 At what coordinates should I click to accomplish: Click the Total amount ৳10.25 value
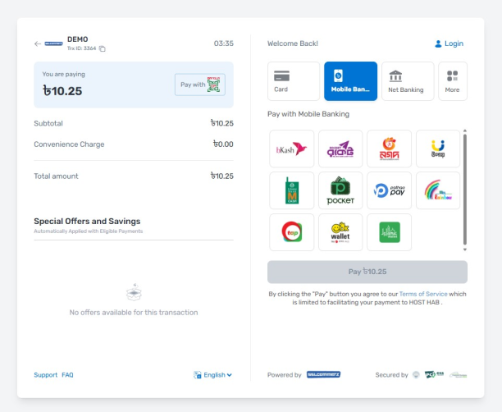point(221,176)
